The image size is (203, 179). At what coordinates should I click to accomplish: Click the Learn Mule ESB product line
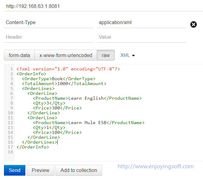pyautogui.click(x=89, y=123)
